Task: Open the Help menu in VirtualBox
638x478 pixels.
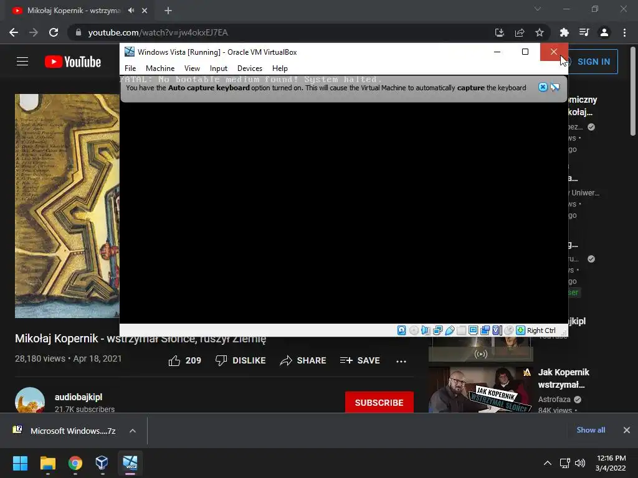Action: 280,68
